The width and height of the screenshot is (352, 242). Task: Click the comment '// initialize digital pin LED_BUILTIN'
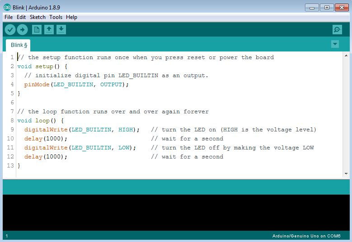click(x=91, y=75)
